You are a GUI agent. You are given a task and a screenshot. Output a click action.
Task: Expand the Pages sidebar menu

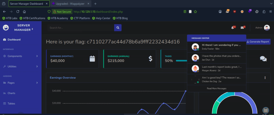click(20, 83)
